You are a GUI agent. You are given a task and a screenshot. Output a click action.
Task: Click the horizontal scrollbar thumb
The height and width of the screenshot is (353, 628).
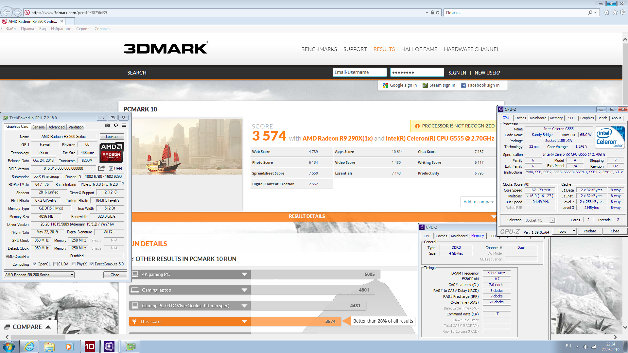tap(38, 337)
